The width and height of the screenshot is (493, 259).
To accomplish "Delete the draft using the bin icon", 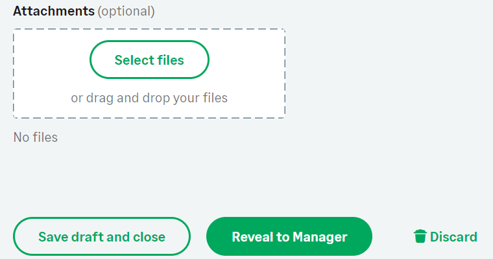I will [x=420, y=236].
